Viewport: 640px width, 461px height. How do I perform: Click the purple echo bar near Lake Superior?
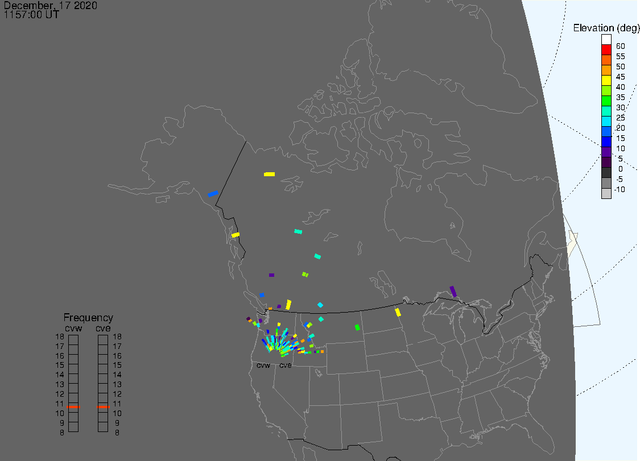(453, 291)
